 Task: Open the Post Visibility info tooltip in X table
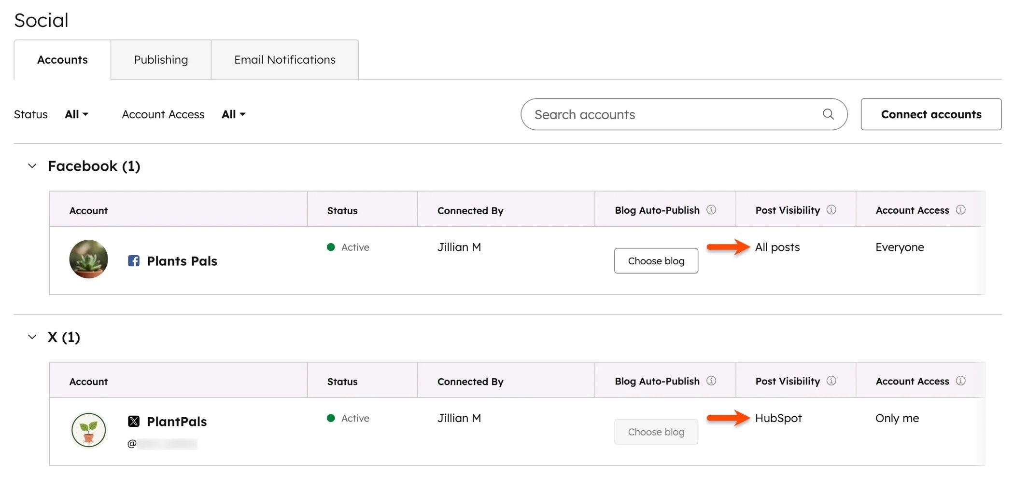tap(831, 381)
